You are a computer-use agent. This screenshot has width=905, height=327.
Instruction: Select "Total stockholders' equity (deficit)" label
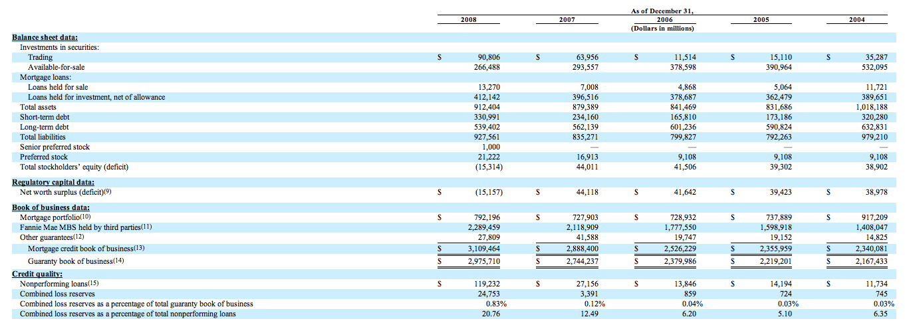(74, 167)
